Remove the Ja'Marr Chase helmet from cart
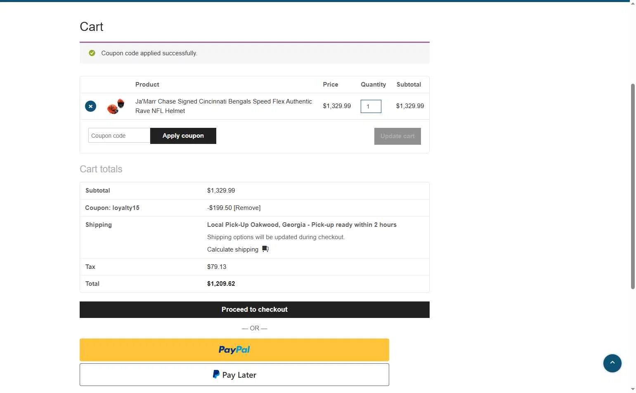Viewport: 636px width, 393px height. pos(90,106)
